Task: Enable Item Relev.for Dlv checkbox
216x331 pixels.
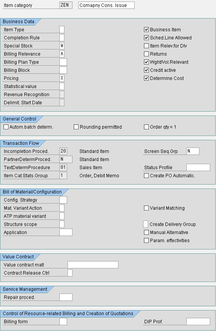Action: pyautogui.click(x=146, y=46)
